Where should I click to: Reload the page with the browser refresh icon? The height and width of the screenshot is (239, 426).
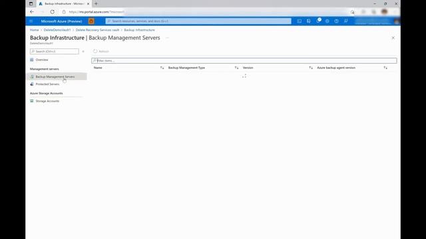[x=52, y=12]
